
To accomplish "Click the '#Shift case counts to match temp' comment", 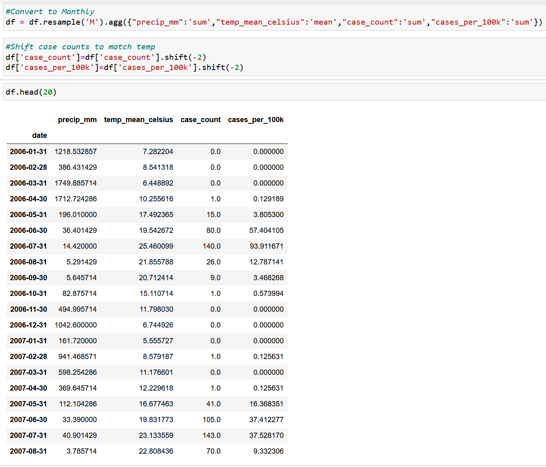I will point(80,47).
